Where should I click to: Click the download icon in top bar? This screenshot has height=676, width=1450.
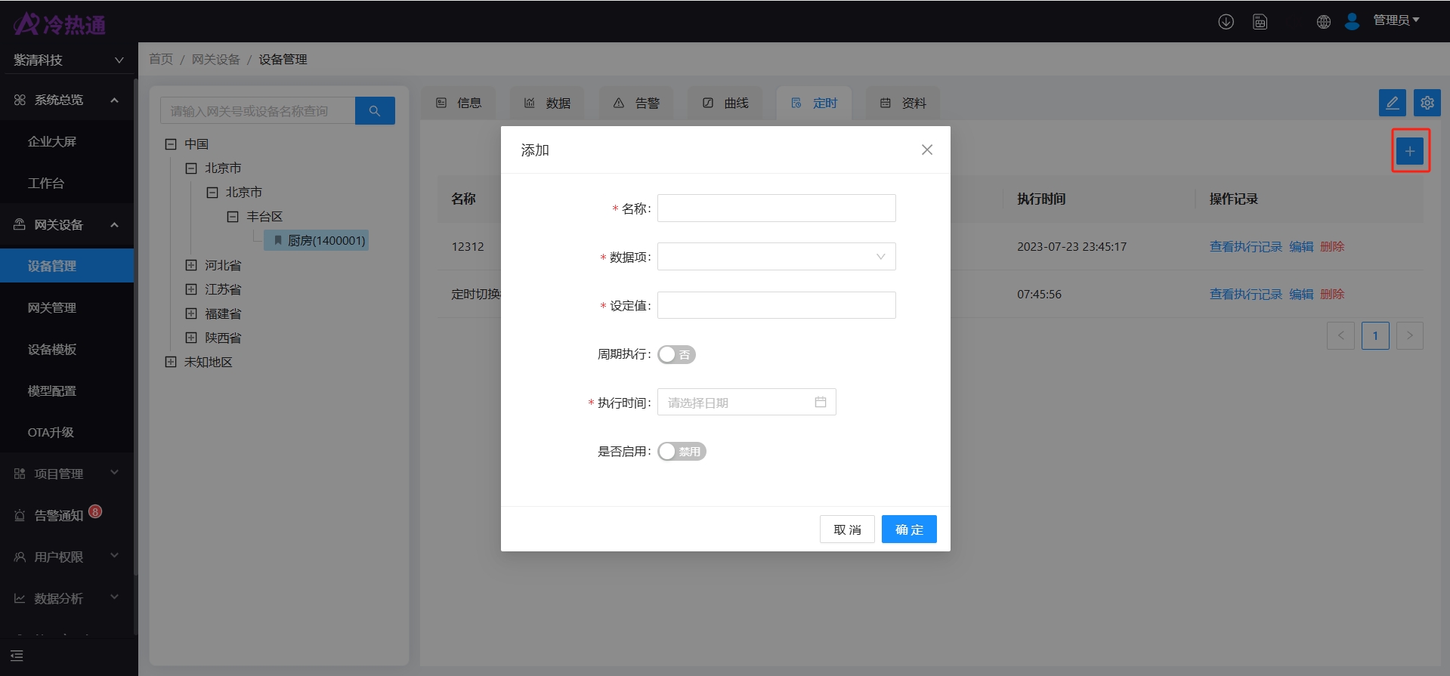(x=1226, y=22)
